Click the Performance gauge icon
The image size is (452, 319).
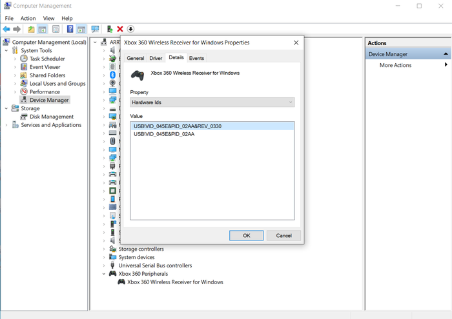coord(24,92)
